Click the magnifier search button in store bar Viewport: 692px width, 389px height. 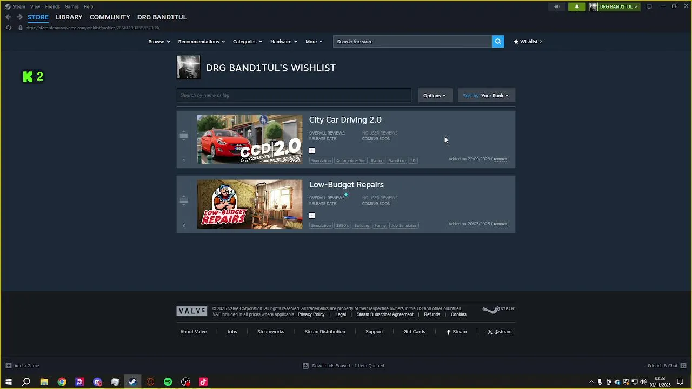(498, 42)
